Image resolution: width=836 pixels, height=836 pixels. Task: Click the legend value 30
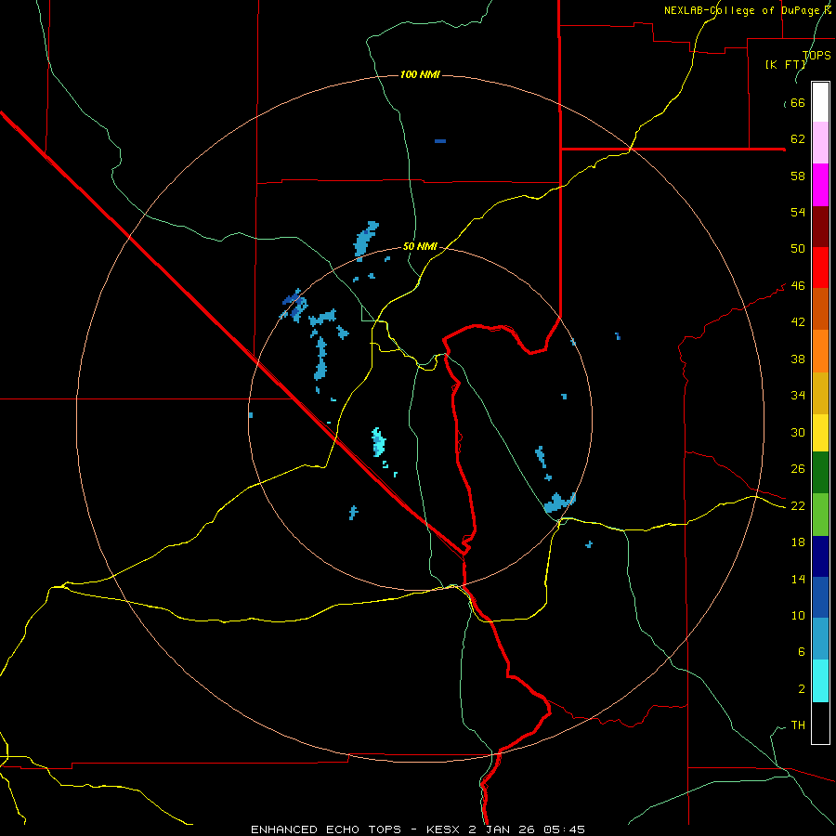pos(798,432)
